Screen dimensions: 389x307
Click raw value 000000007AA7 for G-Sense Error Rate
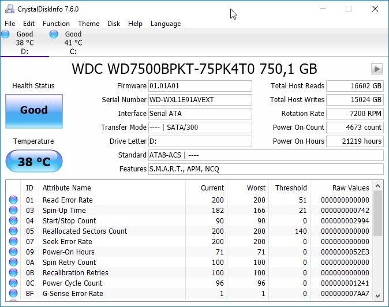click(x=345, y=294)
